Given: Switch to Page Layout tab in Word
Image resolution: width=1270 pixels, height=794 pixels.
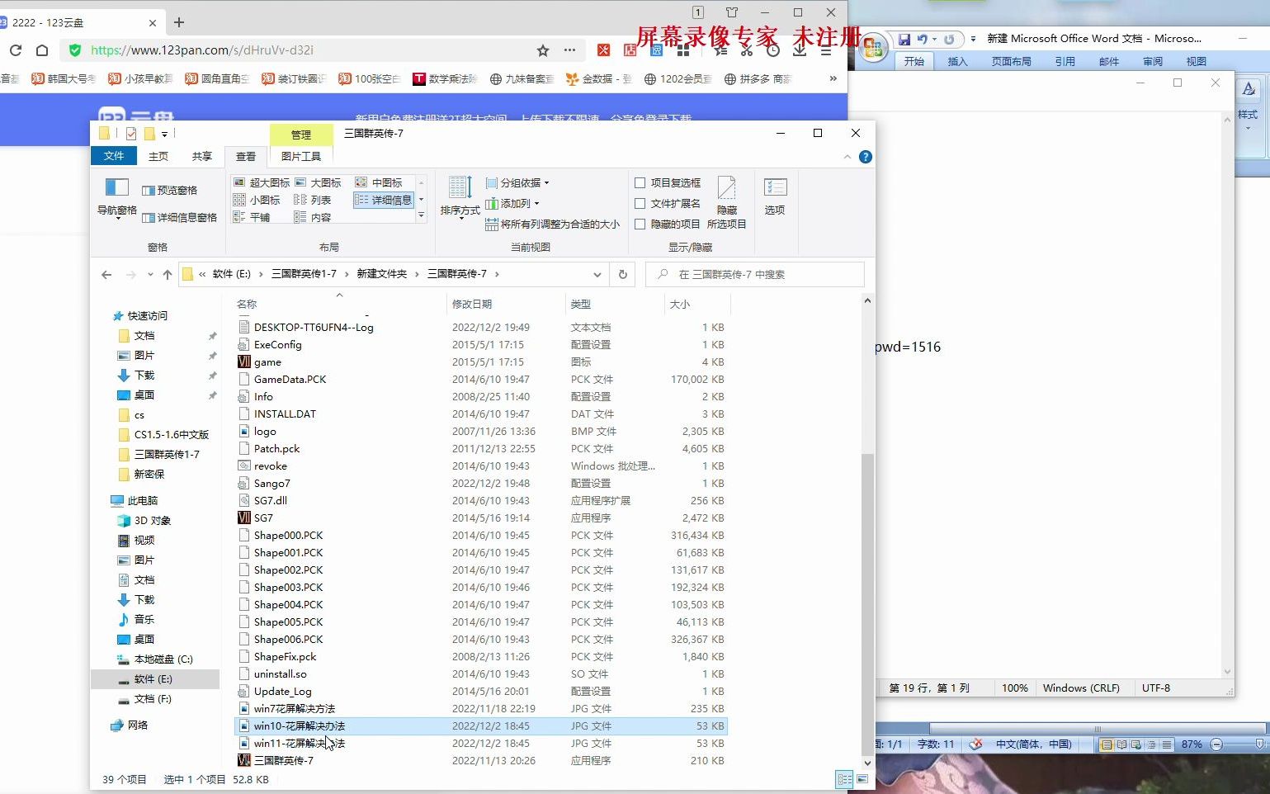Looking at the screenshot, I should tap(1012, 61).
